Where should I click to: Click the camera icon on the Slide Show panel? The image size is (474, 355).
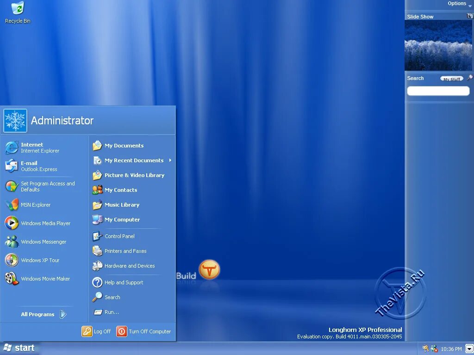469,16
